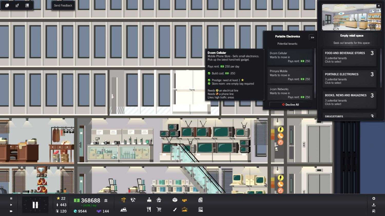Open the restaurants and food menu
385x216 pixels.
tap(149, 209)
